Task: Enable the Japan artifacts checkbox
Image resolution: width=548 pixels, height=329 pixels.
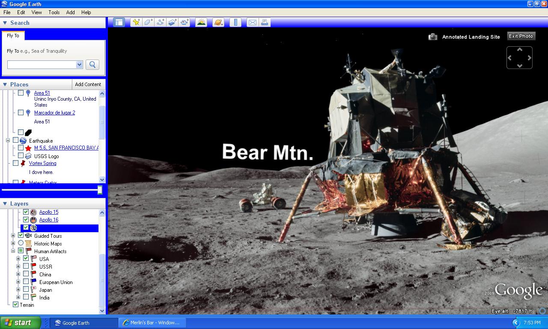Action: tap(26, 290)
